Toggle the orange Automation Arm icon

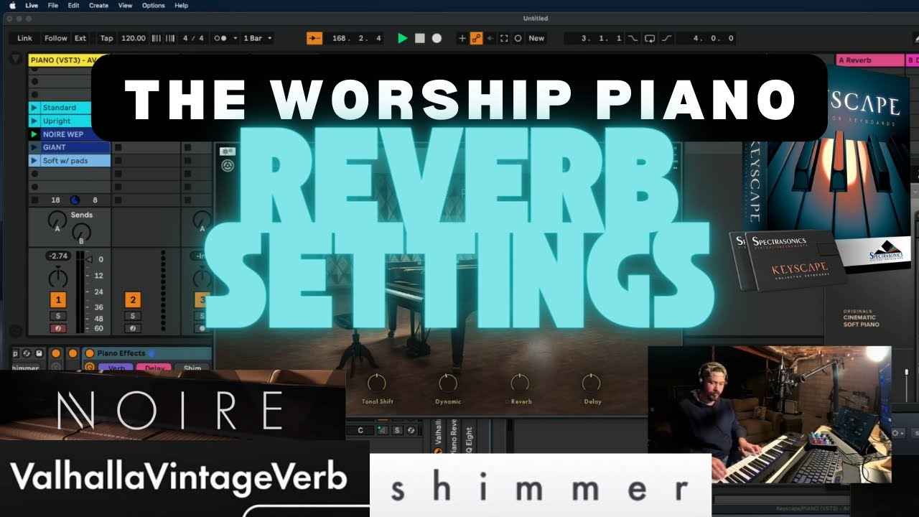pos(476,38)
